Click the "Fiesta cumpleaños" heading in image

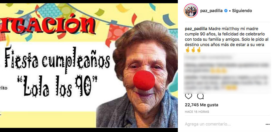tap(57, 59)
